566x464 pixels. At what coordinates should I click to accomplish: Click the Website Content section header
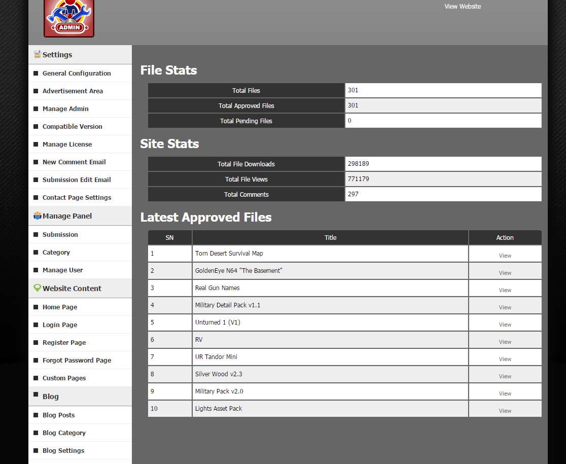(80, 288)
